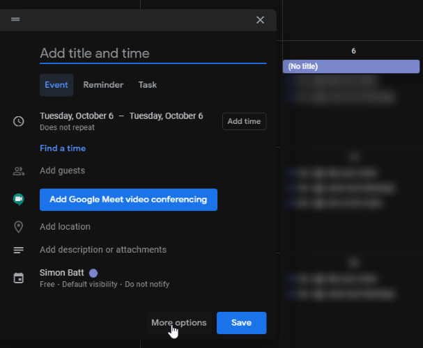Select the Event tab
Image resolution: width=423 pixels, height=348 pixels.
56,85
